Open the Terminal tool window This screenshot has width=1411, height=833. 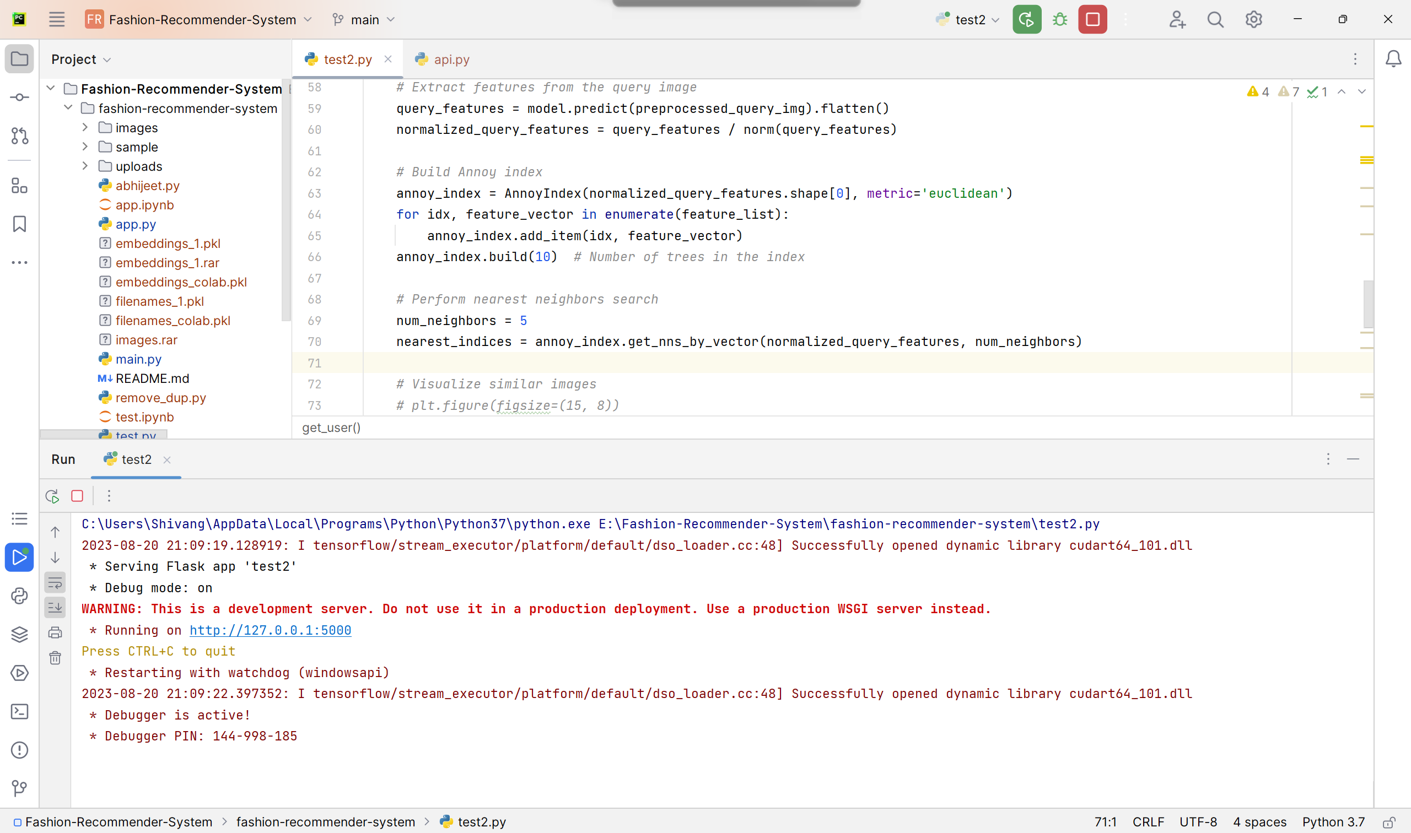pos(20,712)
